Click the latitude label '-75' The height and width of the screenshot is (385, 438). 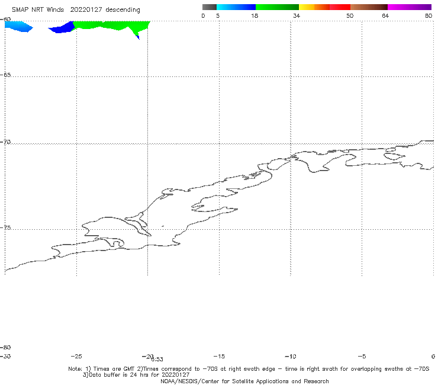pos(5,227)
